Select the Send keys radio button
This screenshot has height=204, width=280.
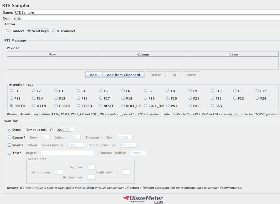pyautogui.click(x=29, y=31)
